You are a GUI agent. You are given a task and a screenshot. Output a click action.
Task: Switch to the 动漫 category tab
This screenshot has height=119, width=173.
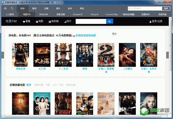[x=46, y=8]
